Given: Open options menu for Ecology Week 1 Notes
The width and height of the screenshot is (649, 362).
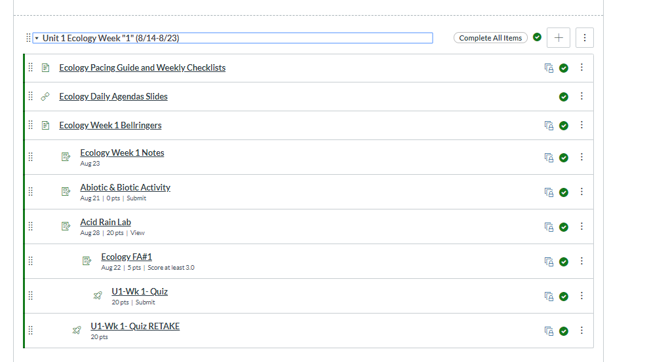Looking at the screenshot, I should point(581,157).
